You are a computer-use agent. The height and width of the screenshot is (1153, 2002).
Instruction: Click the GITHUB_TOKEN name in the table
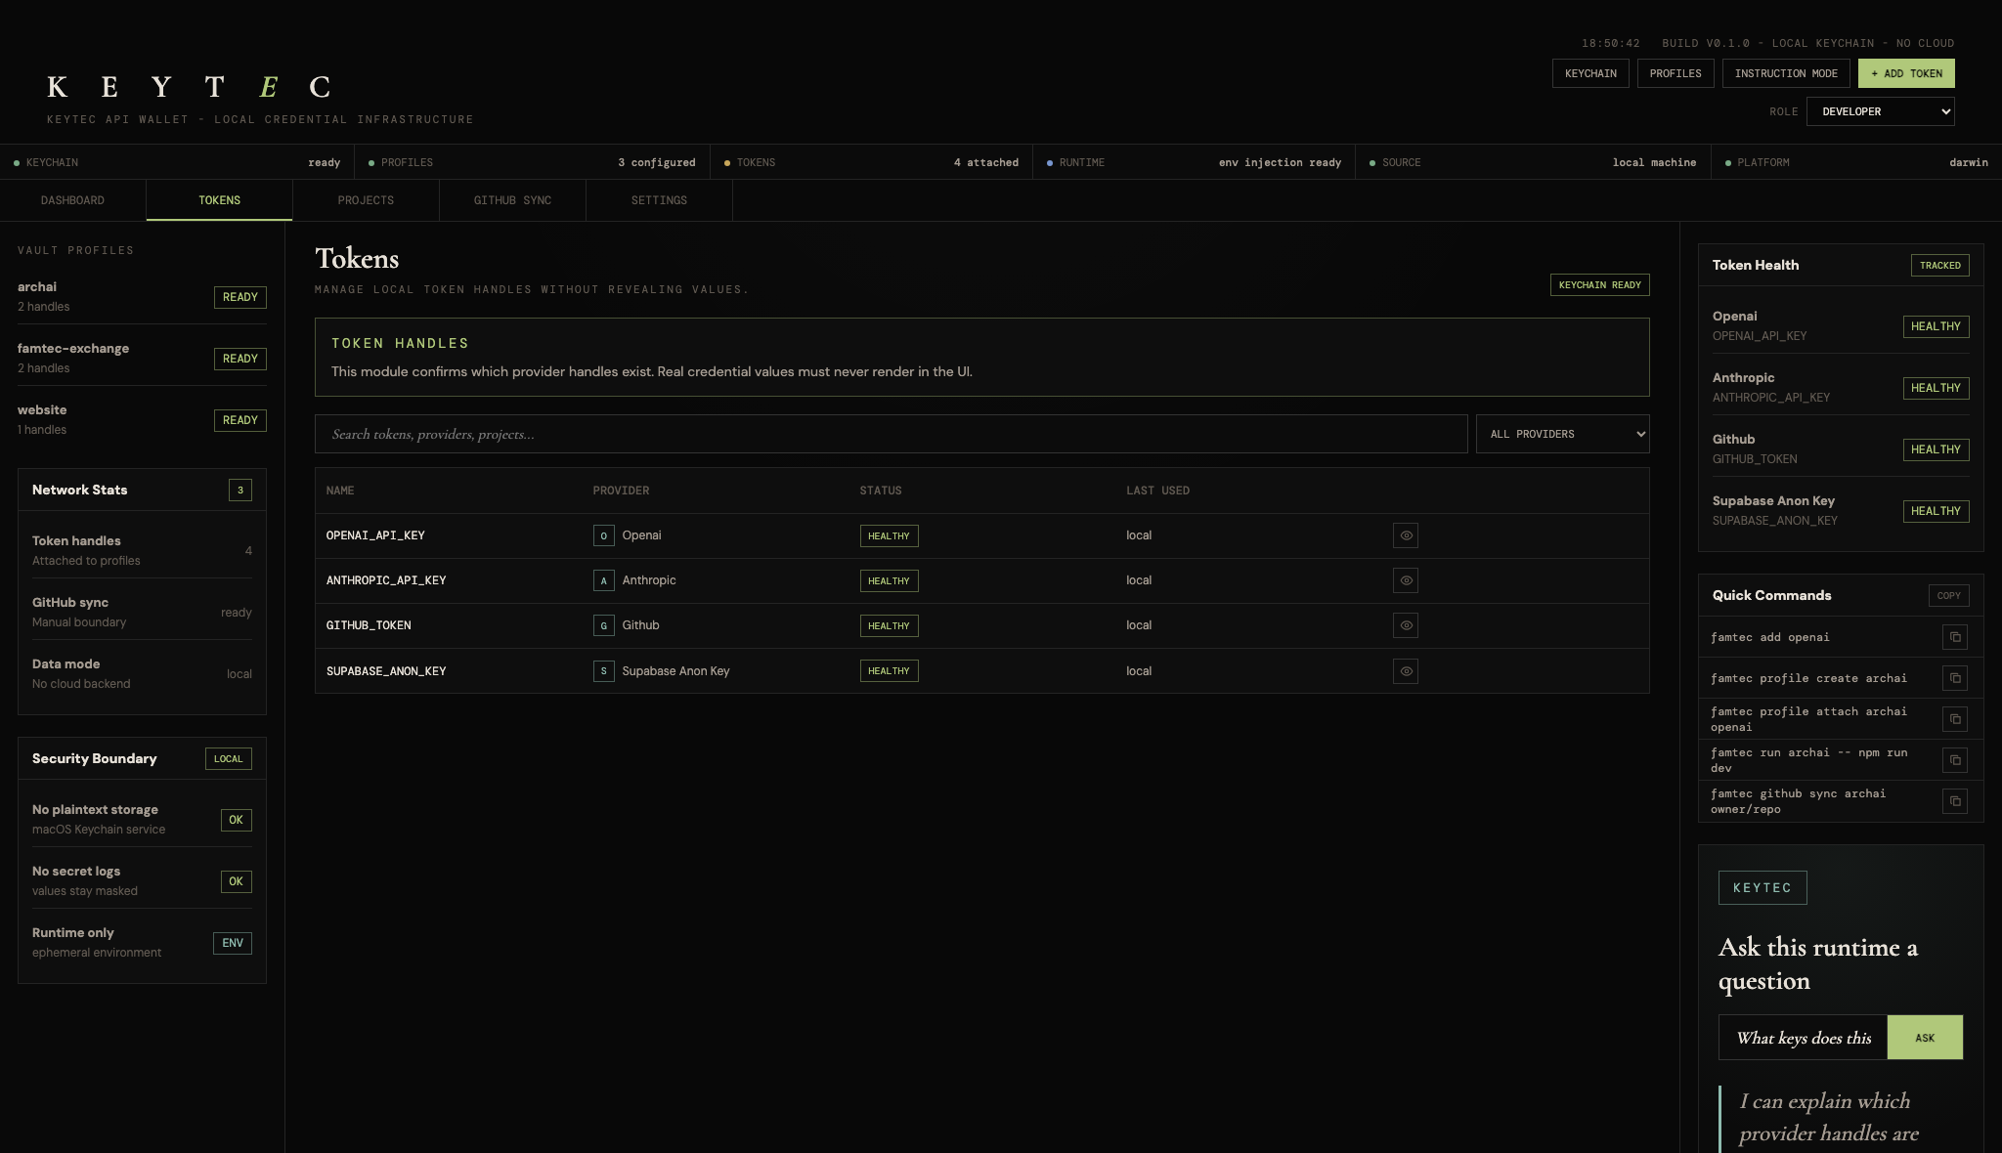tap(369, 625)
